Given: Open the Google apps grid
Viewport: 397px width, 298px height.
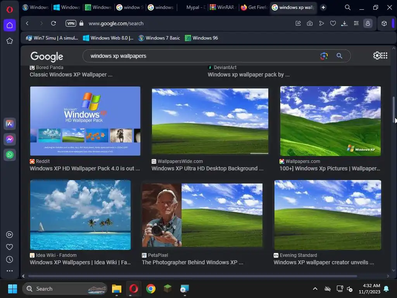Looking at the screenshot, I should (384, 55).
